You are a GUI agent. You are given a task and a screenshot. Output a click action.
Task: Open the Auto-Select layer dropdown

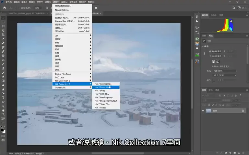38,8
